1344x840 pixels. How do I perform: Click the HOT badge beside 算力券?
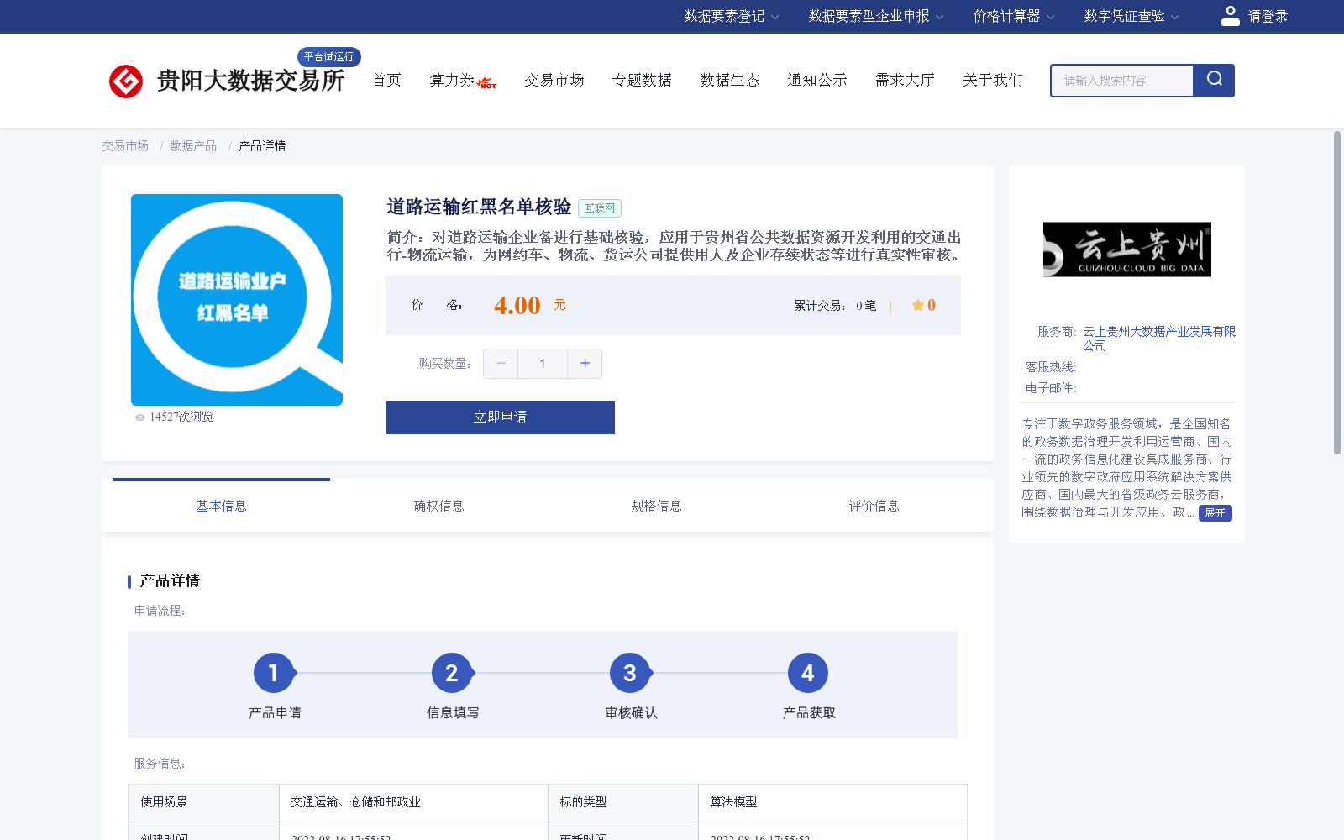pyautogui.click(x=486, y=83)
